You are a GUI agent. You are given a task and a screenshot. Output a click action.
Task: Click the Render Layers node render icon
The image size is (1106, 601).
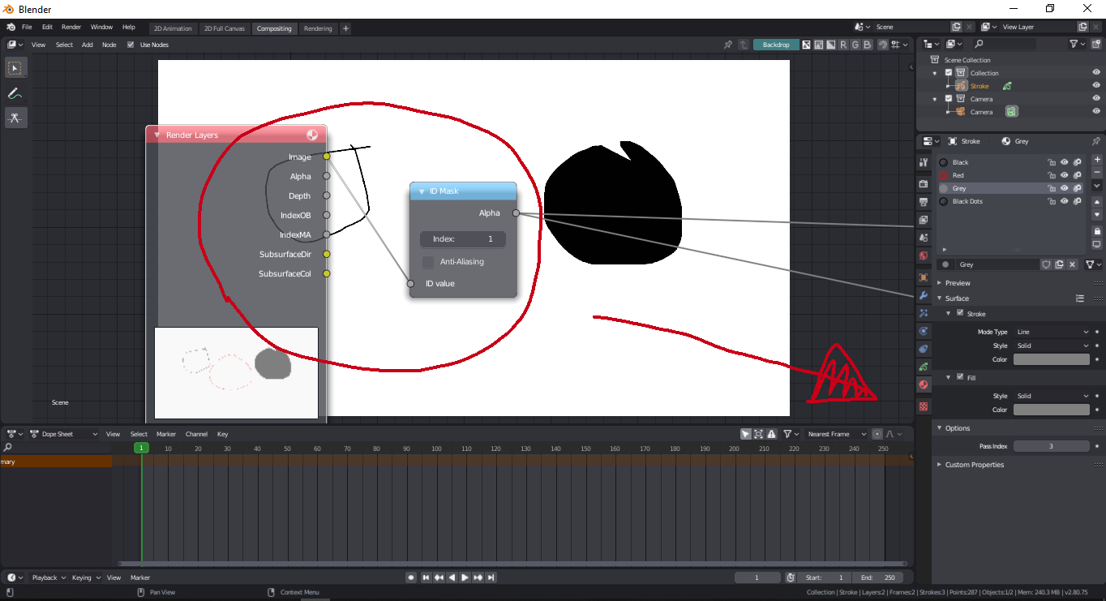pyautogui.click(x=312, y=135)
